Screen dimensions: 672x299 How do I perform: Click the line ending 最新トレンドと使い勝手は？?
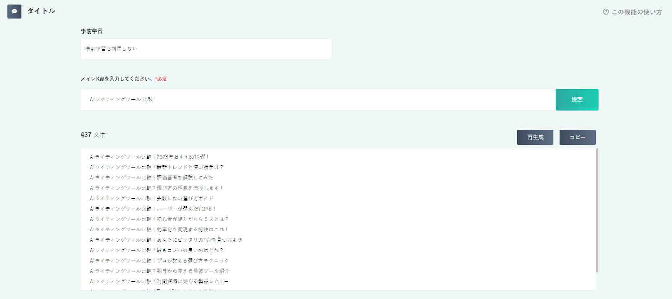pyautogui.click(x=157, y=167)
